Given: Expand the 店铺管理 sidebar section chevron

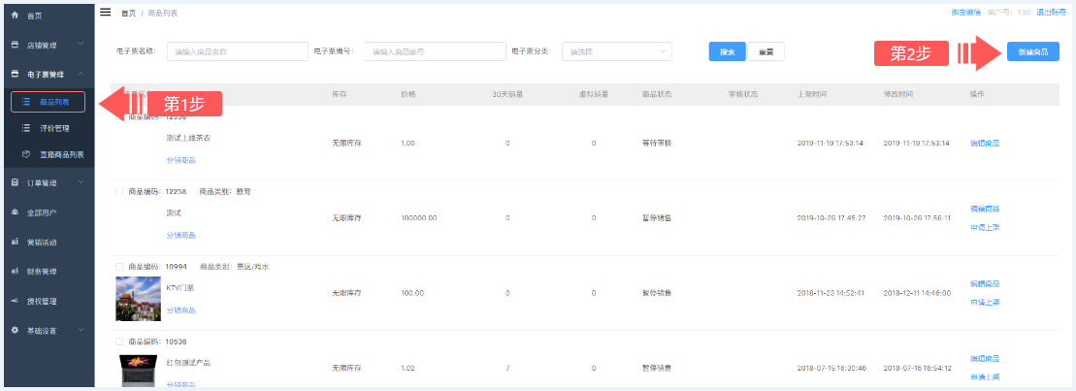Looking at the screenshot, I should pos(82,46).
